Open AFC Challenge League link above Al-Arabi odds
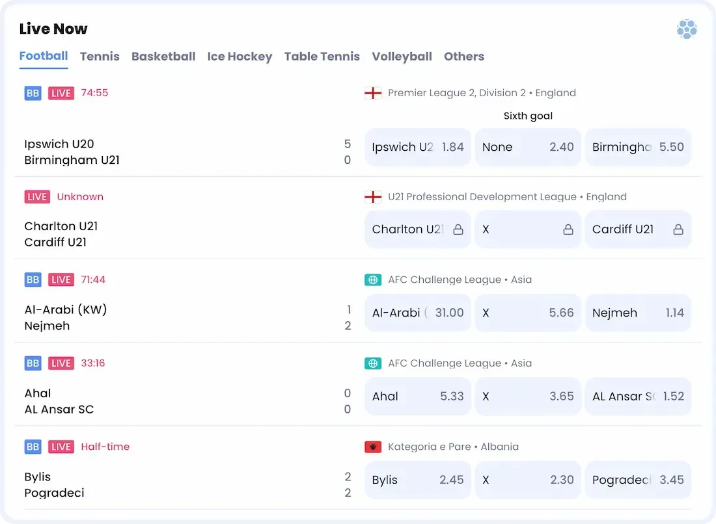716x524 pixels. (x=460, y=280)
